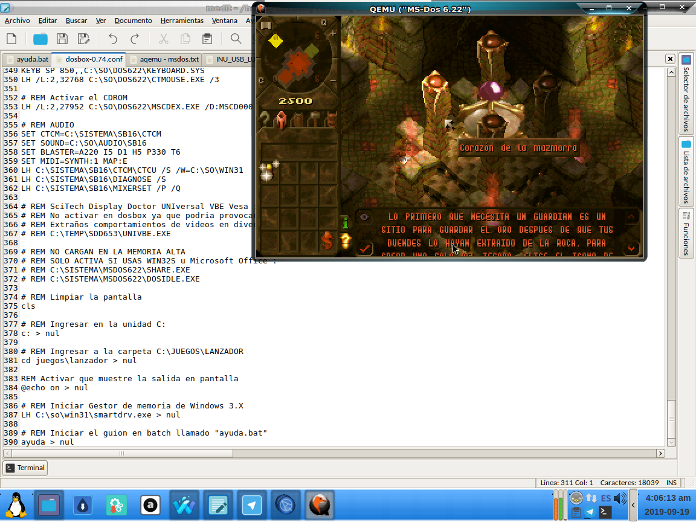Click the Undo arrow icon
Viewport: 696px width, 522px height.
(113, 39)
